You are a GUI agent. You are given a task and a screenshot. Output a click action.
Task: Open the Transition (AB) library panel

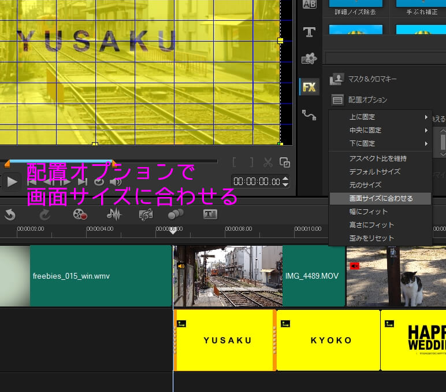click(309, 4)
